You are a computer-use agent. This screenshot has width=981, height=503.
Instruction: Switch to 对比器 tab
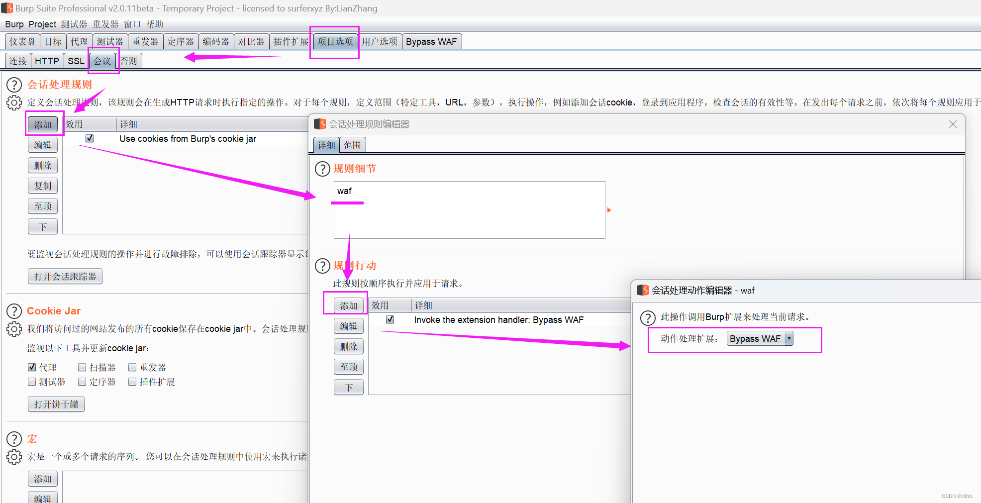click(x=251, y=41)
